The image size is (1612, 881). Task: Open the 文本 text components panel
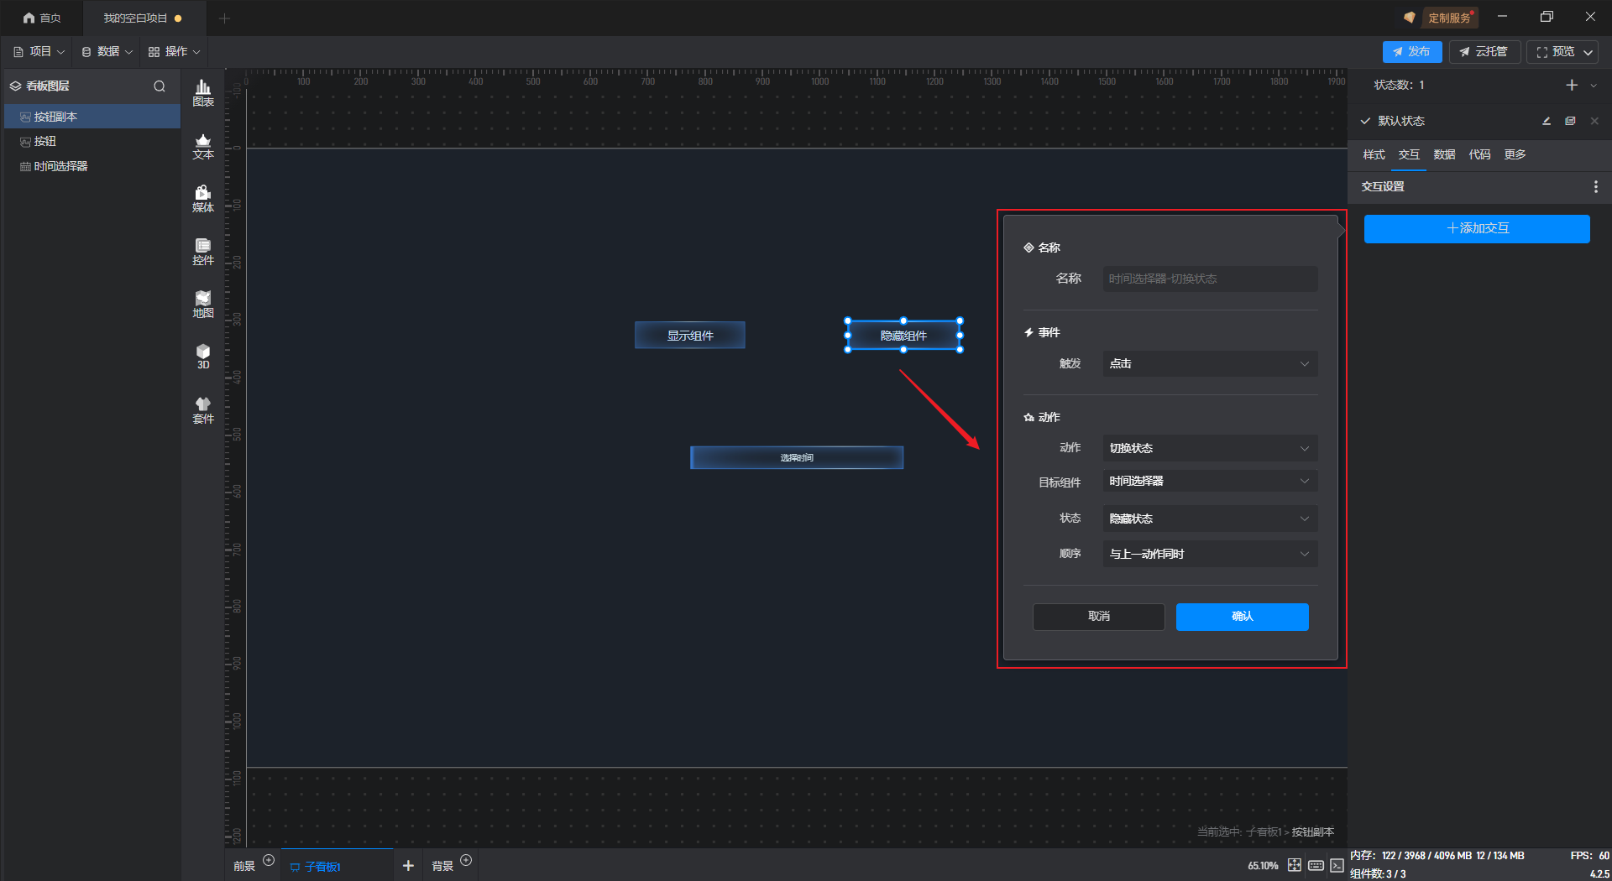tap(203, 146)
